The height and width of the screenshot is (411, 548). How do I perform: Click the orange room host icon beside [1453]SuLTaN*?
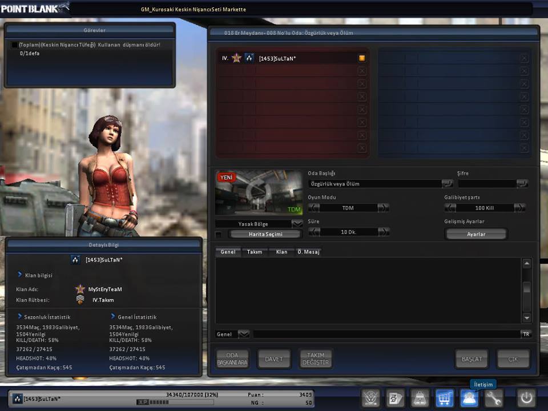[x=362, y=58]
